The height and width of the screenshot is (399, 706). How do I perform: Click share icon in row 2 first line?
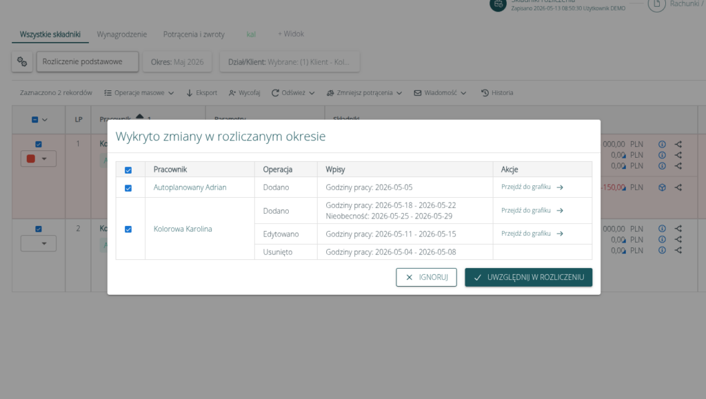click(x=678, y=229)
